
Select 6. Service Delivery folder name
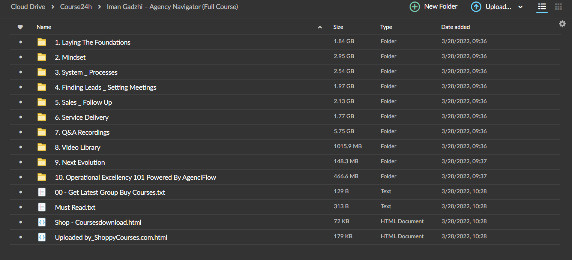(82, 117)
